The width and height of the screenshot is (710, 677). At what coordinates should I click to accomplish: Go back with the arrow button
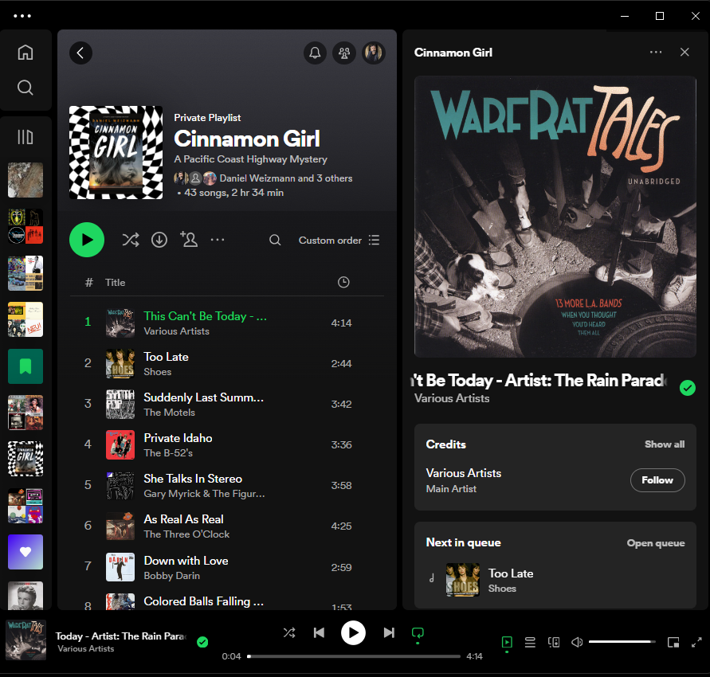coord(80,53)
